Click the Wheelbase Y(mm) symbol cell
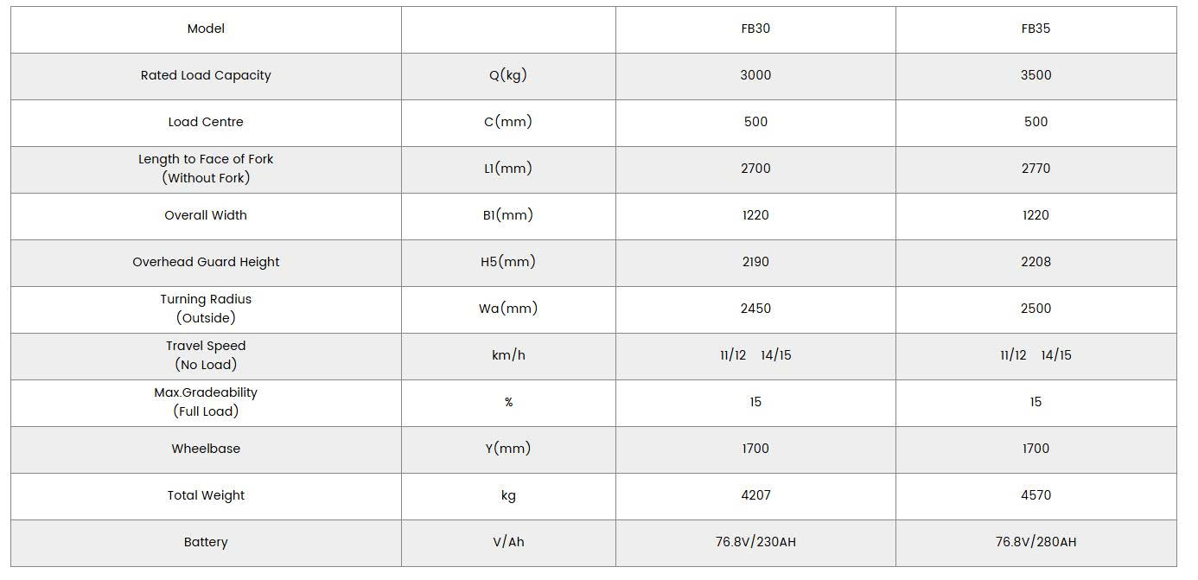 coord(508,449)
